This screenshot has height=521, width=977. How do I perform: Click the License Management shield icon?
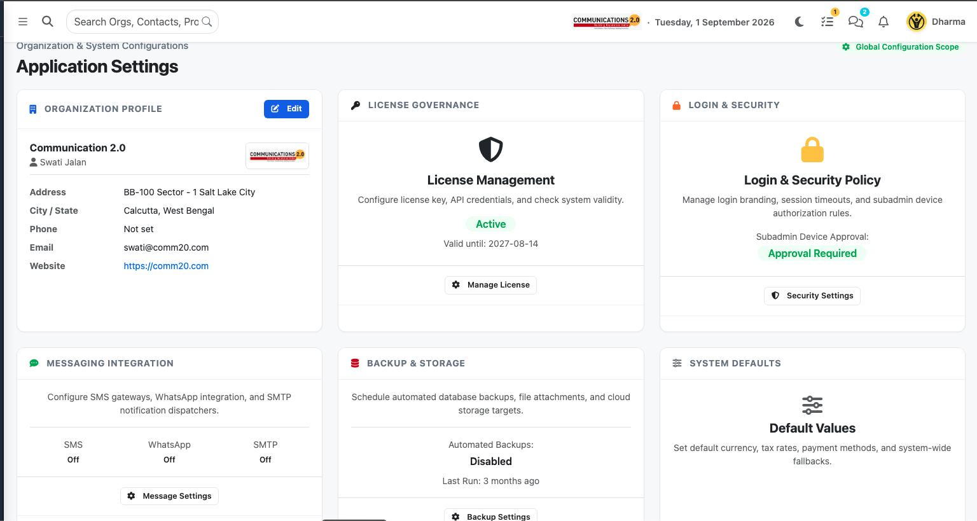tap(490, 149)
